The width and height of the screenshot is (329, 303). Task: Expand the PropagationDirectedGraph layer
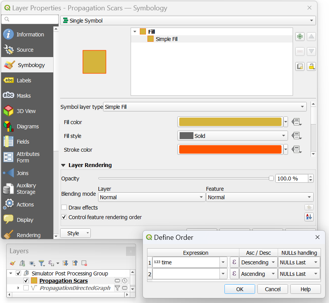point(18,288)
